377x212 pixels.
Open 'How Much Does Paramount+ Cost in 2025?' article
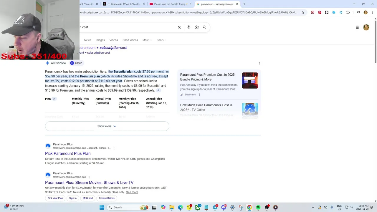[206, 107]
